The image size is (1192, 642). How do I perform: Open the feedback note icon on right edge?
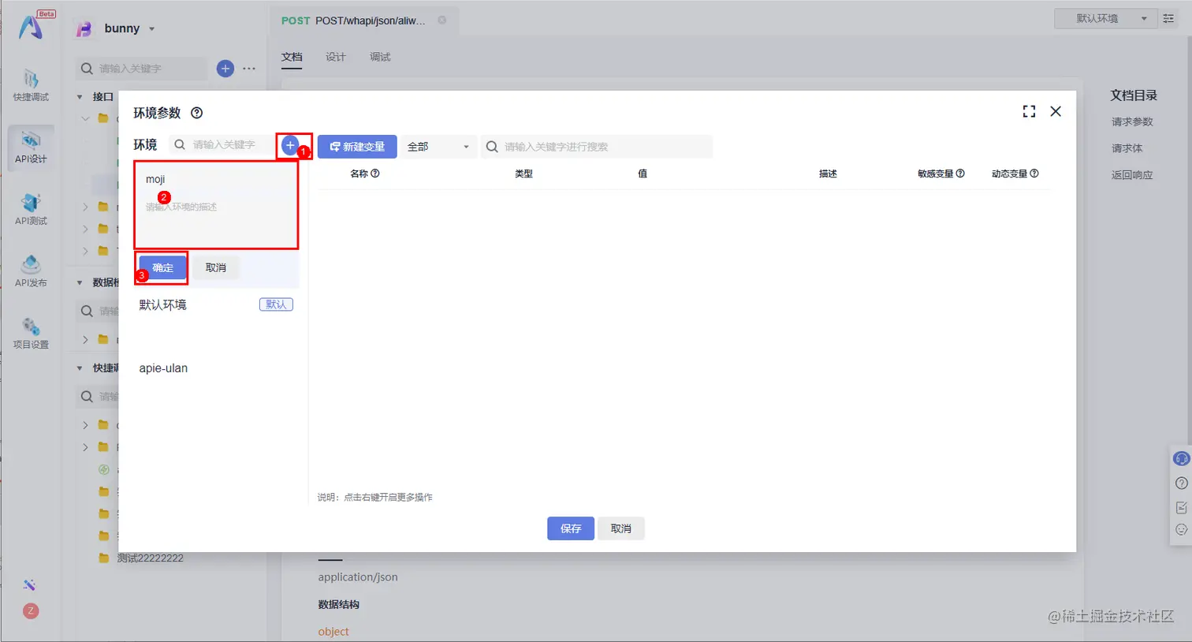click(x=1181, y=507)
